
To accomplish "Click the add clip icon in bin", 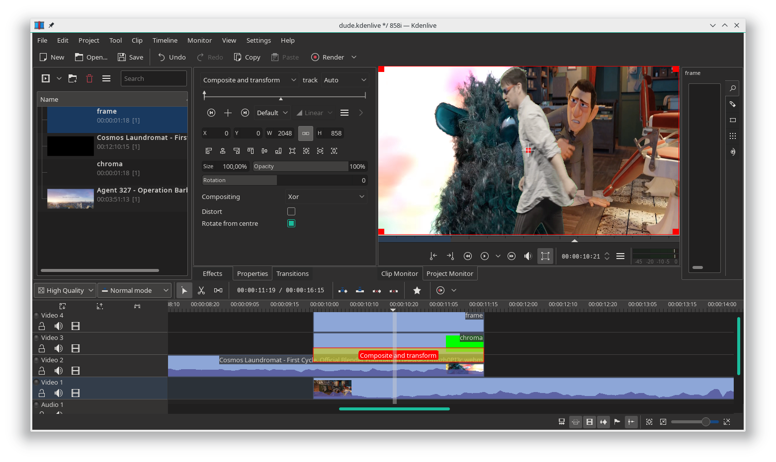I will pyautogui.click(x=46, y=78).
